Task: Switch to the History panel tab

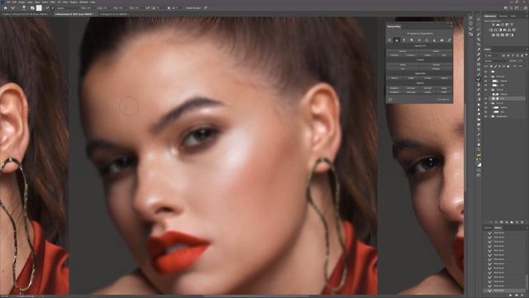Action: [x=498, y=228]
